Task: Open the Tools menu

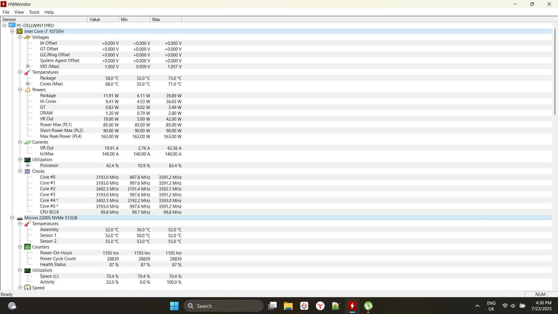Action: click(34, 12)
